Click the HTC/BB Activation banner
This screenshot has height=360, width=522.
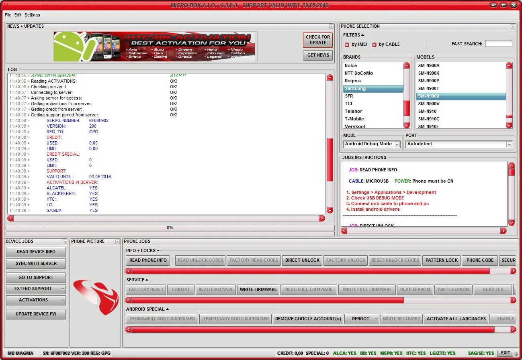(155, 47)
